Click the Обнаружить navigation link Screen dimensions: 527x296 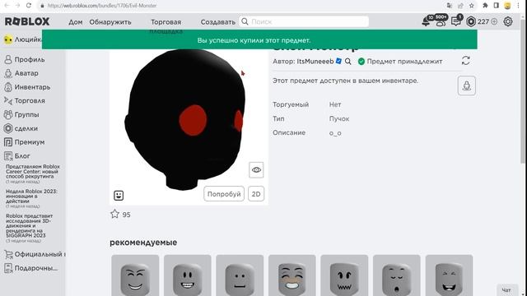coord(110,22)
